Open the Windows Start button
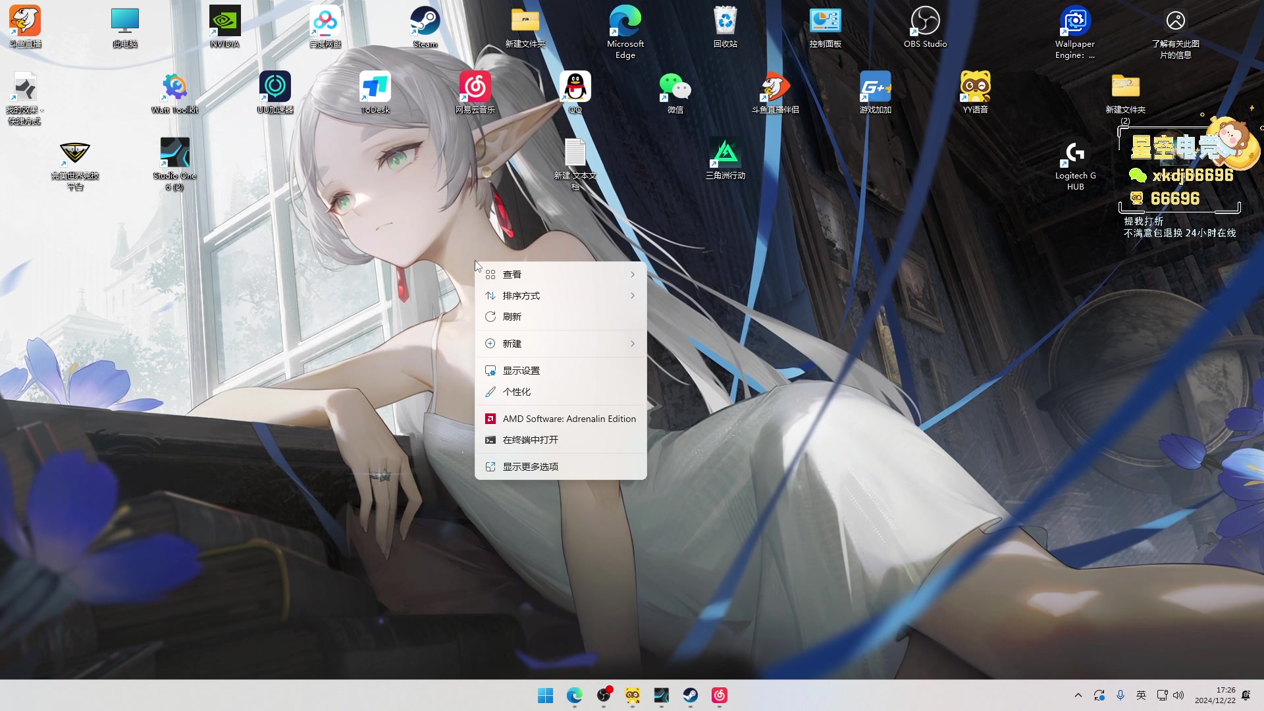Viewport: 1264px width, 711px height. (x=546, y=695)
